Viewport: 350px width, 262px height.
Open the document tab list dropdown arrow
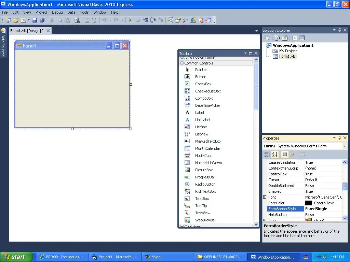pyautogui.click(x=256, y=31)
